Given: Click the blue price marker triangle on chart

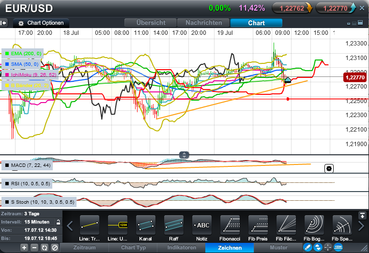Looking at the screenshot, I should click(x=288, y=80).
